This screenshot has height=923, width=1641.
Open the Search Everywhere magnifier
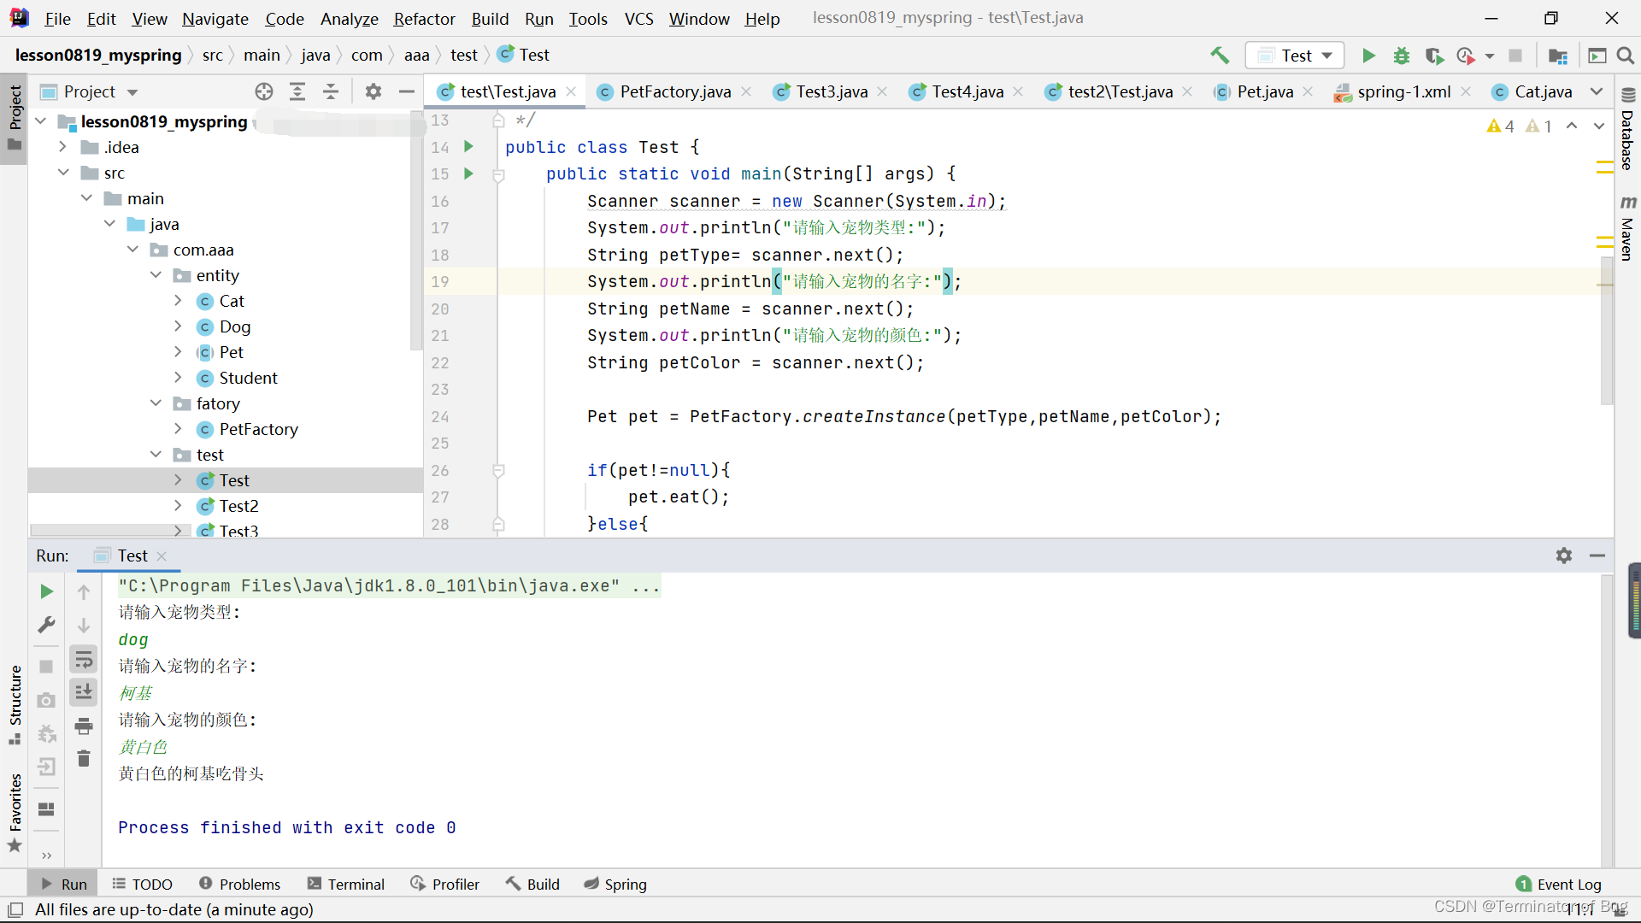[1626, 56]
